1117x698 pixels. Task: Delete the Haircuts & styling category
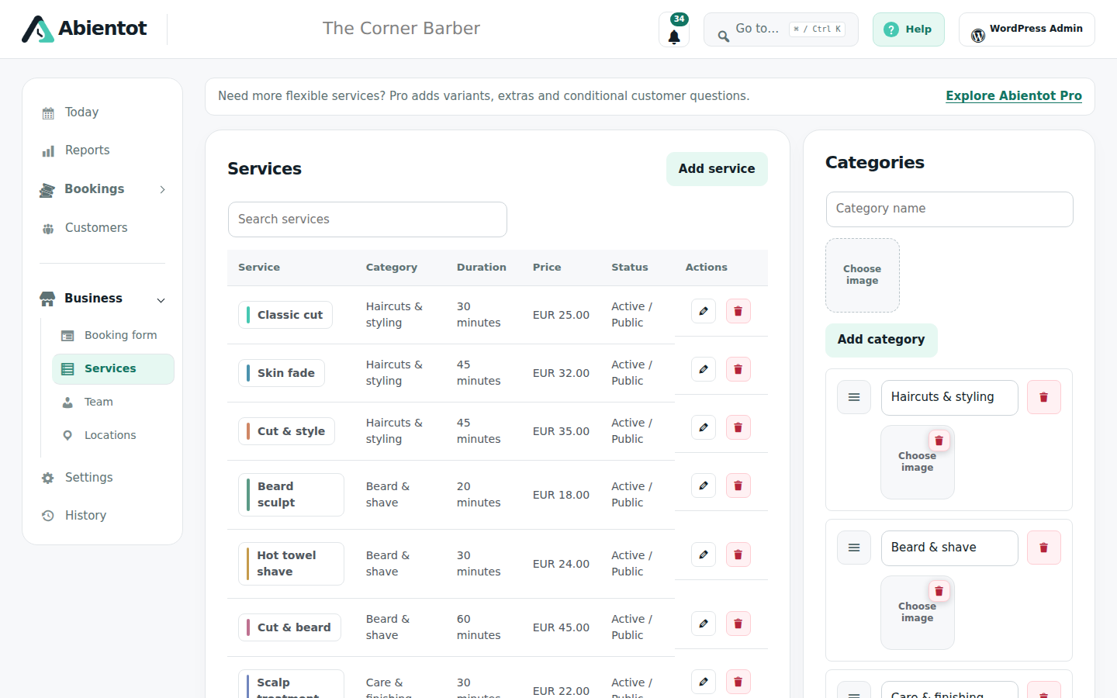pos(1043,397)
